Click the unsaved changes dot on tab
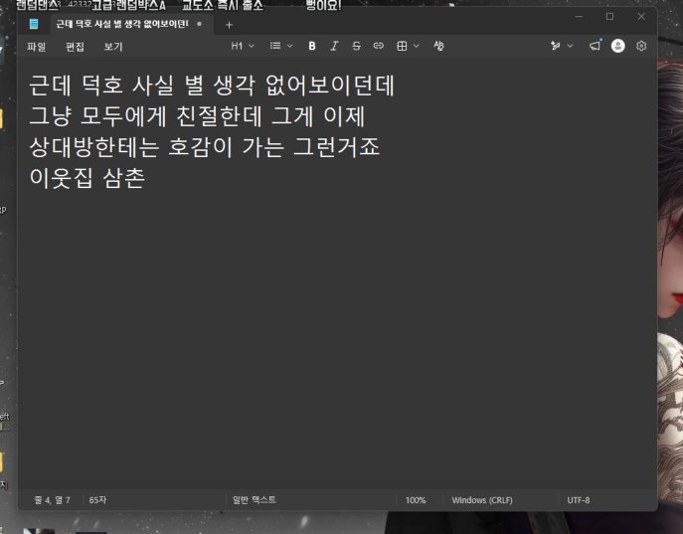683x534 pixels. [x=199, y=24]
